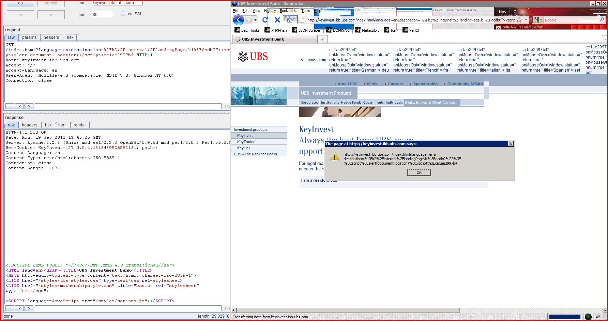Click the go button
The height and width of the screenshot is (321, 608).
[20, 3]
